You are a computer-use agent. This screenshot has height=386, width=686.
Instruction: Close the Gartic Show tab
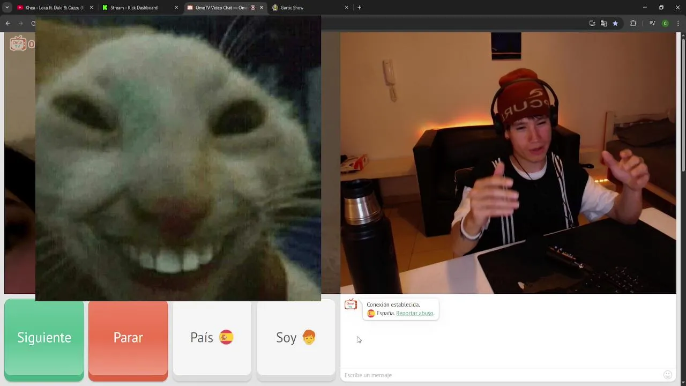346,8
